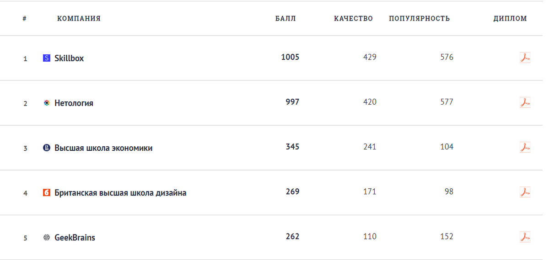Click the Британская школа дизайна orange logo

pyautogui.click(x=47, y=192)
